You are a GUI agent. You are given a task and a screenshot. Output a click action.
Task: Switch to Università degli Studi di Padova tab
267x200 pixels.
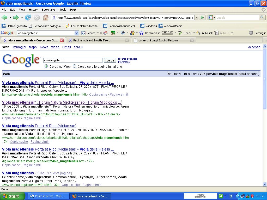pos(164,40)
